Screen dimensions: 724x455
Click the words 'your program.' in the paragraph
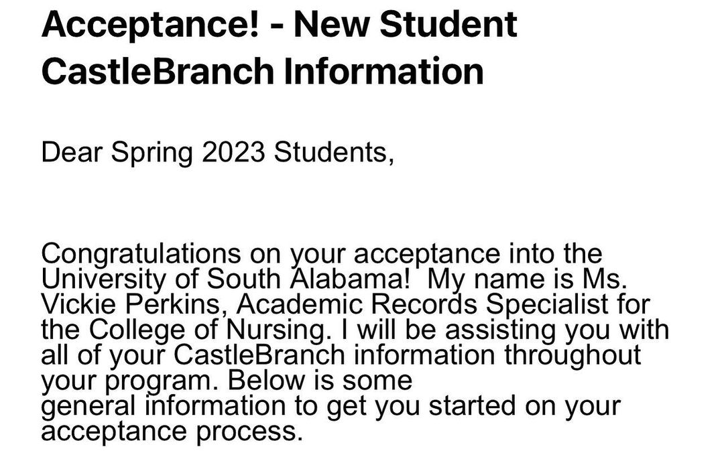(x=131, y=381)
